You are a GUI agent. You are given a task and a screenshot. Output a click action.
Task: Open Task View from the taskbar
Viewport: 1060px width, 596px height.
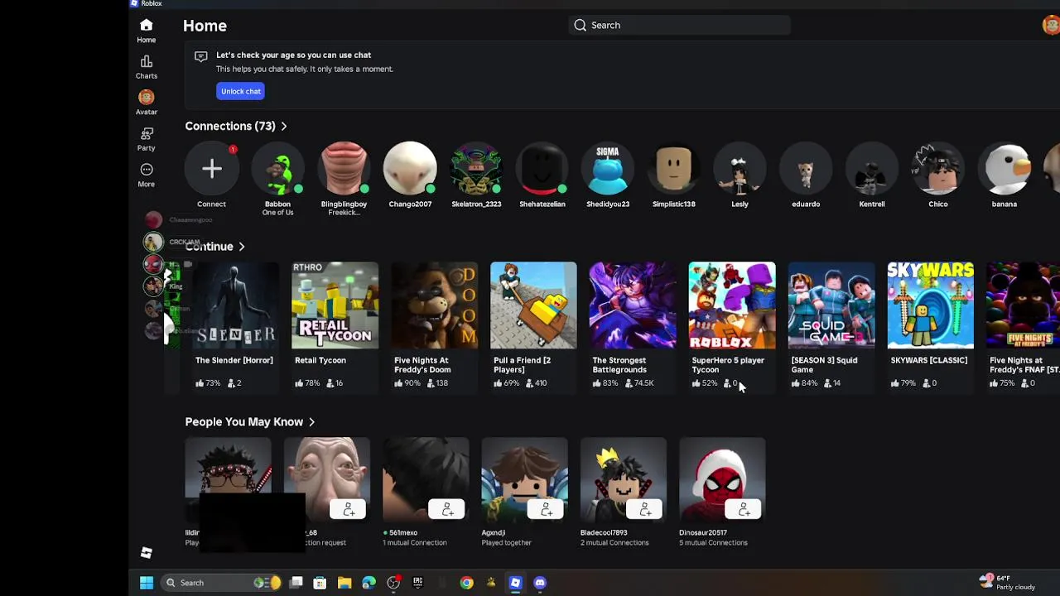[x=296, y=583]
